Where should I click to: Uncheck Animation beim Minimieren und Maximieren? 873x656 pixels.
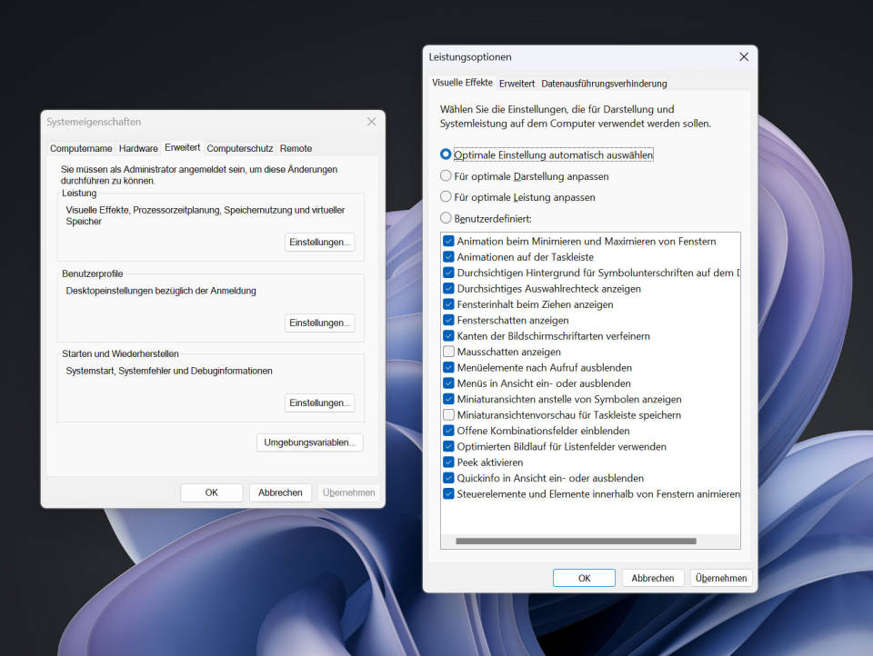pyautogui.click(x=448, y=241)
